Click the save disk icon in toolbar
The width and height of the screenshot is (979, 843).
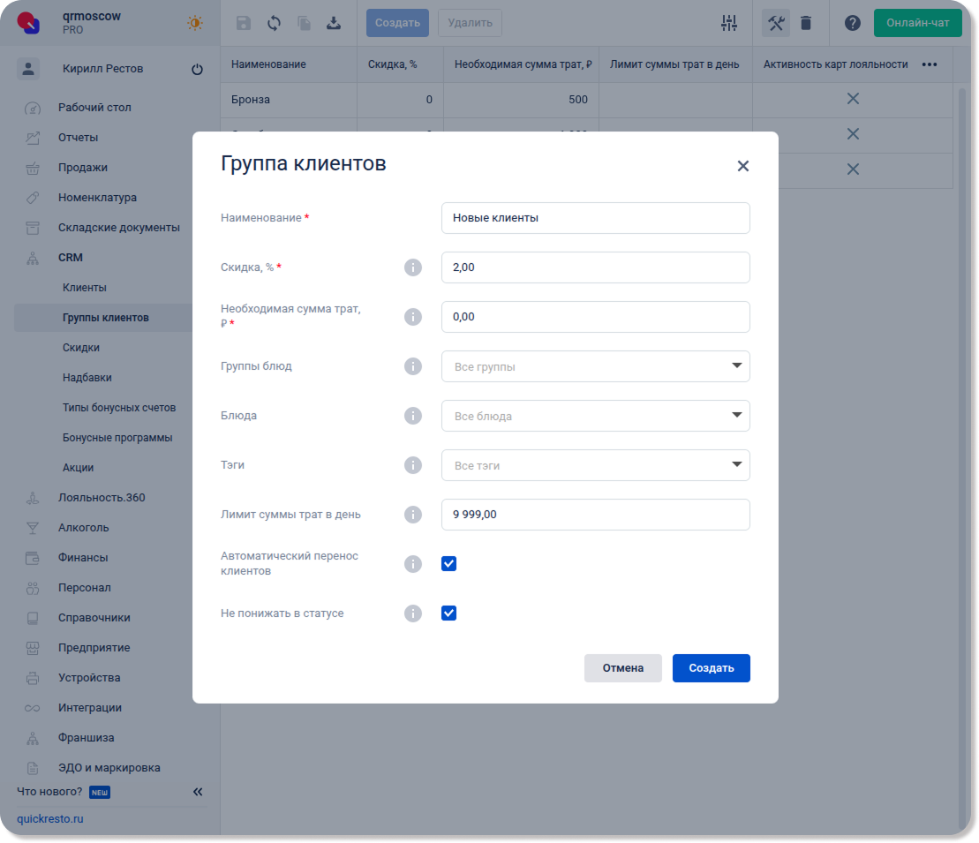[244, 23]
